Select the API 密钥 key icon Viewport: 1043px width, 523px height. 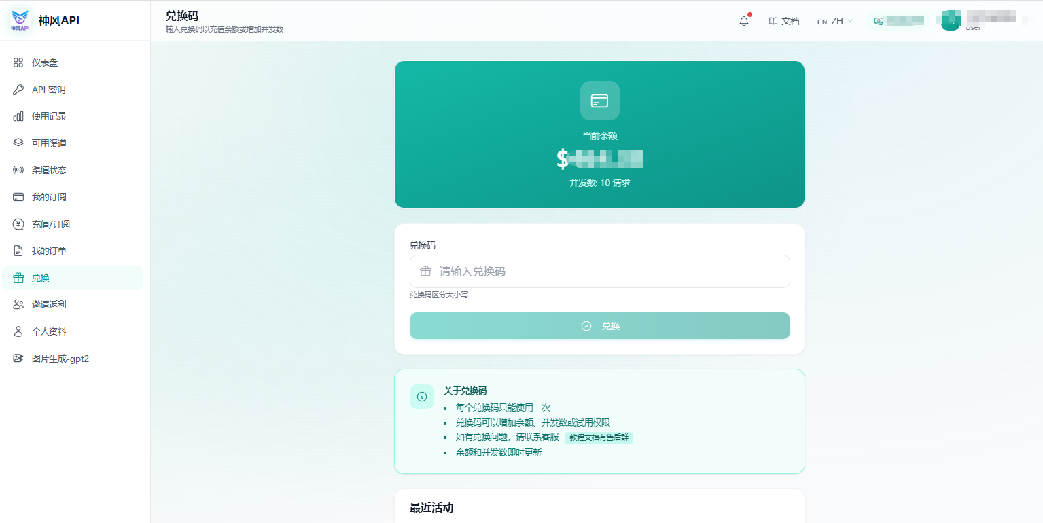(x=18, y=90)
